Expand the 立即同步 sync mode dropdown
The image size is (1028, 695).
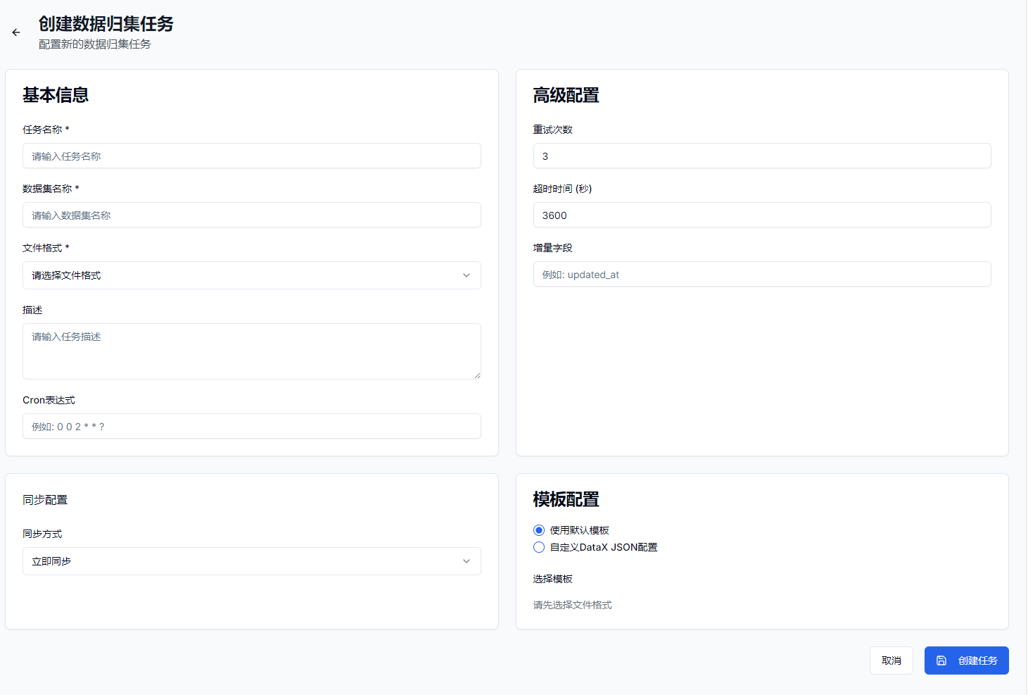click(x=251, y=561)
